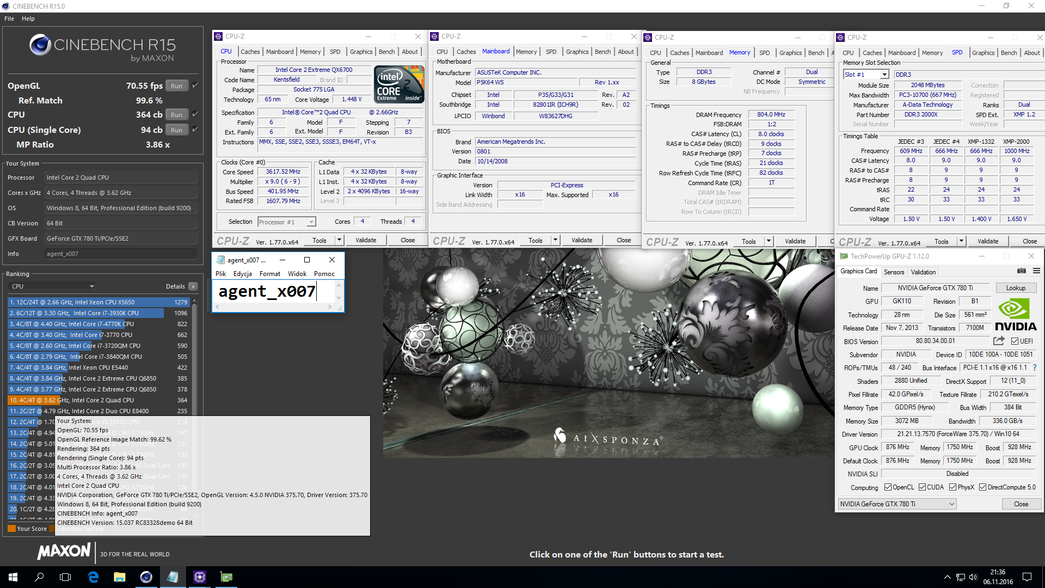Open Tools dropdown arrow in SPD CPU-Z

(x=961, y=241)
